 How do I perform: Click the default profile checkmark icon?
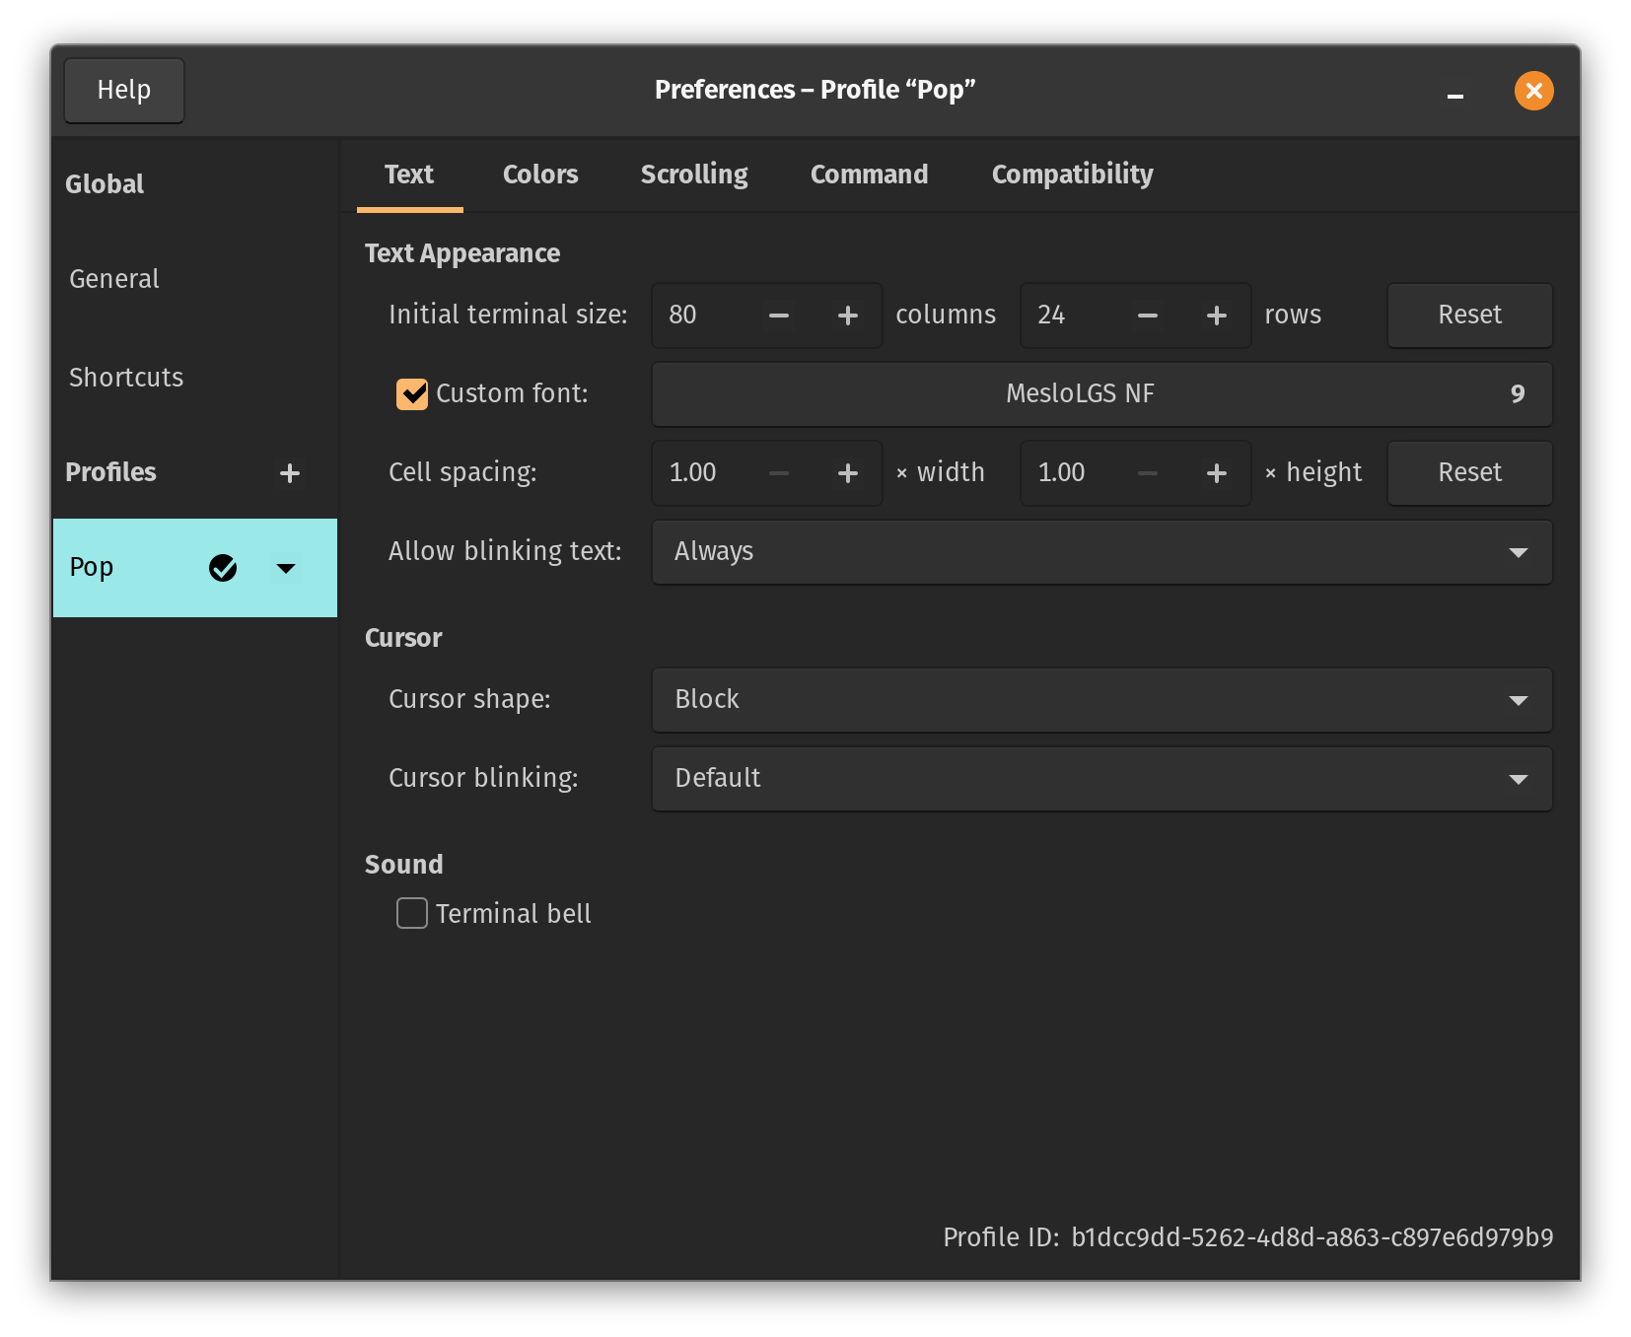coord(223,568)
